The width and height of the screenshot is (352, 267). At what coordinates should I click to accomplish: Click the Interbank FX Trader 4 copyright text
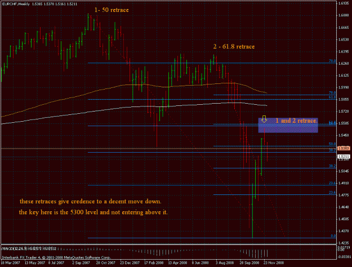[56, 257]
